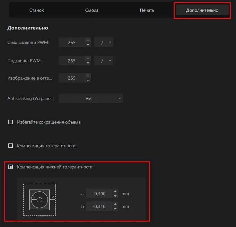Decrease Подсветка PWM value

coord(88,63)
